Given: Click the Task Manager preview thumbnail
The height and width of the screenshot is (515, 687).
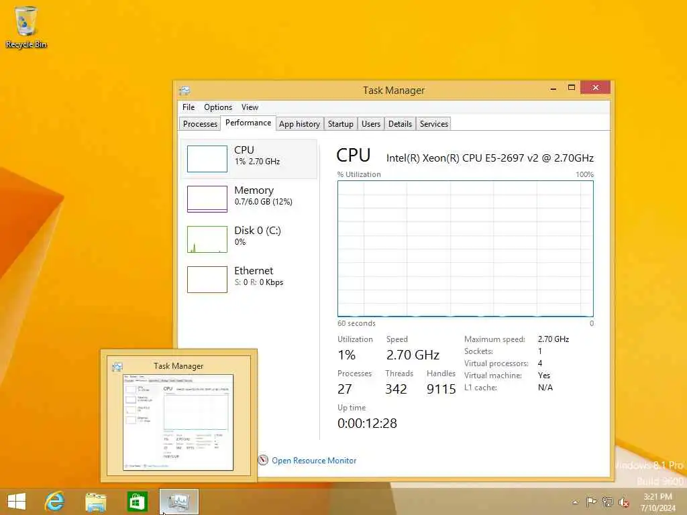Looking at the screenshot, I should point(178,422).
